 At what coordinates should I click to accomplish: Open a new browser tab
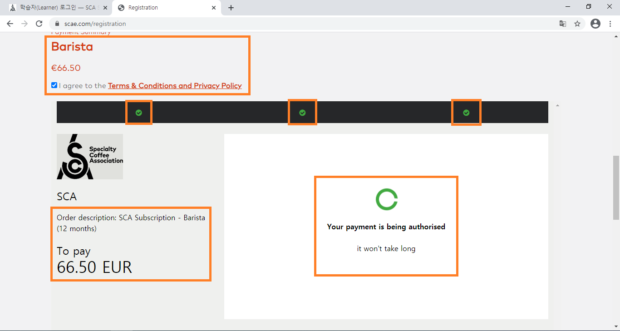pyautogui.click(x=231, y=8)
